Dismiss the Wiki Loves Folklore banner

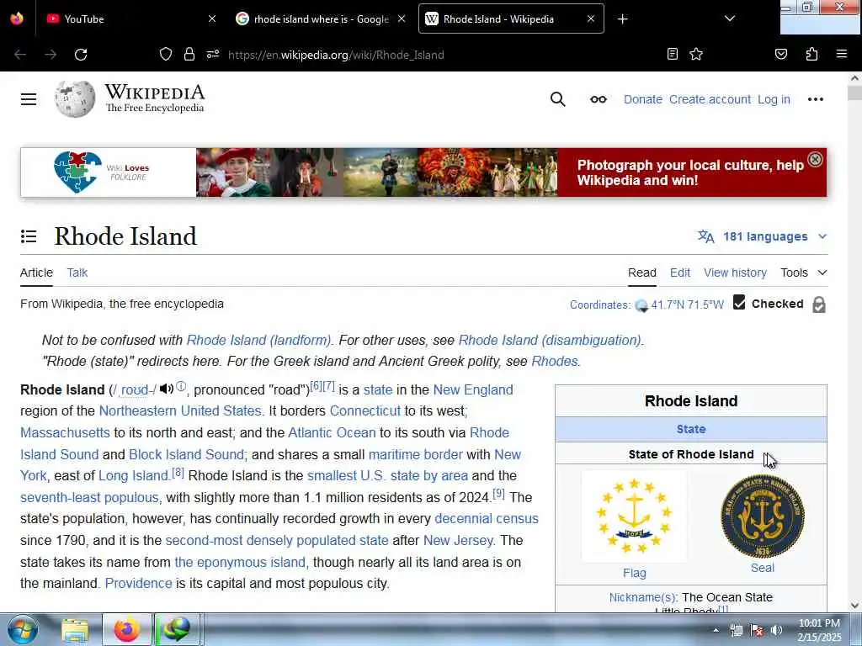[815, 159]
